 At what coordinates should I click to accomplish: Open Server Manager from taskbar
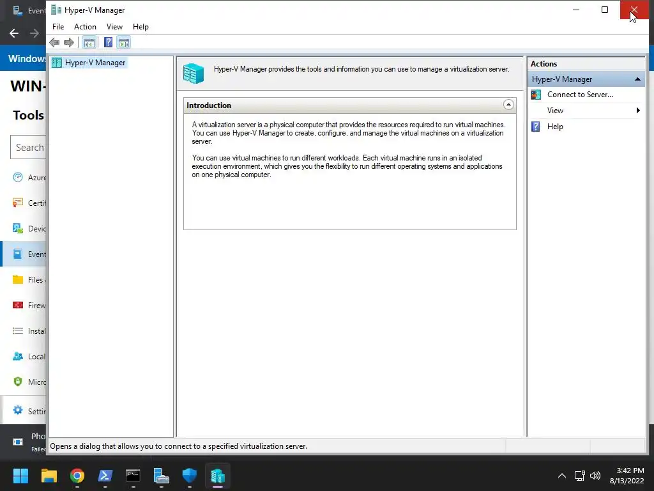(x=162, y=476)
